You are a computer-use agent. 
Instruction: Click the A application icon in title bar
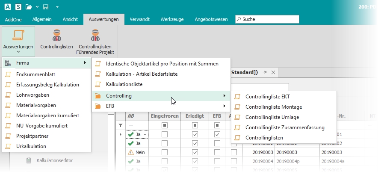pyautogui.click(x=7, y=7)
